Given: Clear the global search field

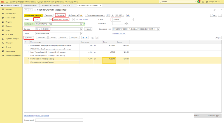Looking at the screenshot, I should tap(195, 2).
